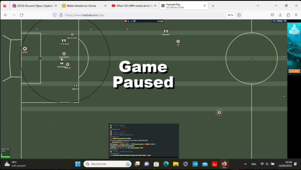Go back to the previous page
The width and height of the screenshot is (301, 170).
tap(6, 15)
